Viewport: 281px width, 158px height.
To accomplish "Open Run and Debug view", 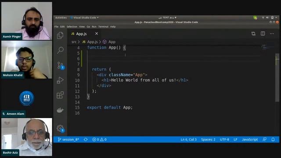I will pos(60,80).
